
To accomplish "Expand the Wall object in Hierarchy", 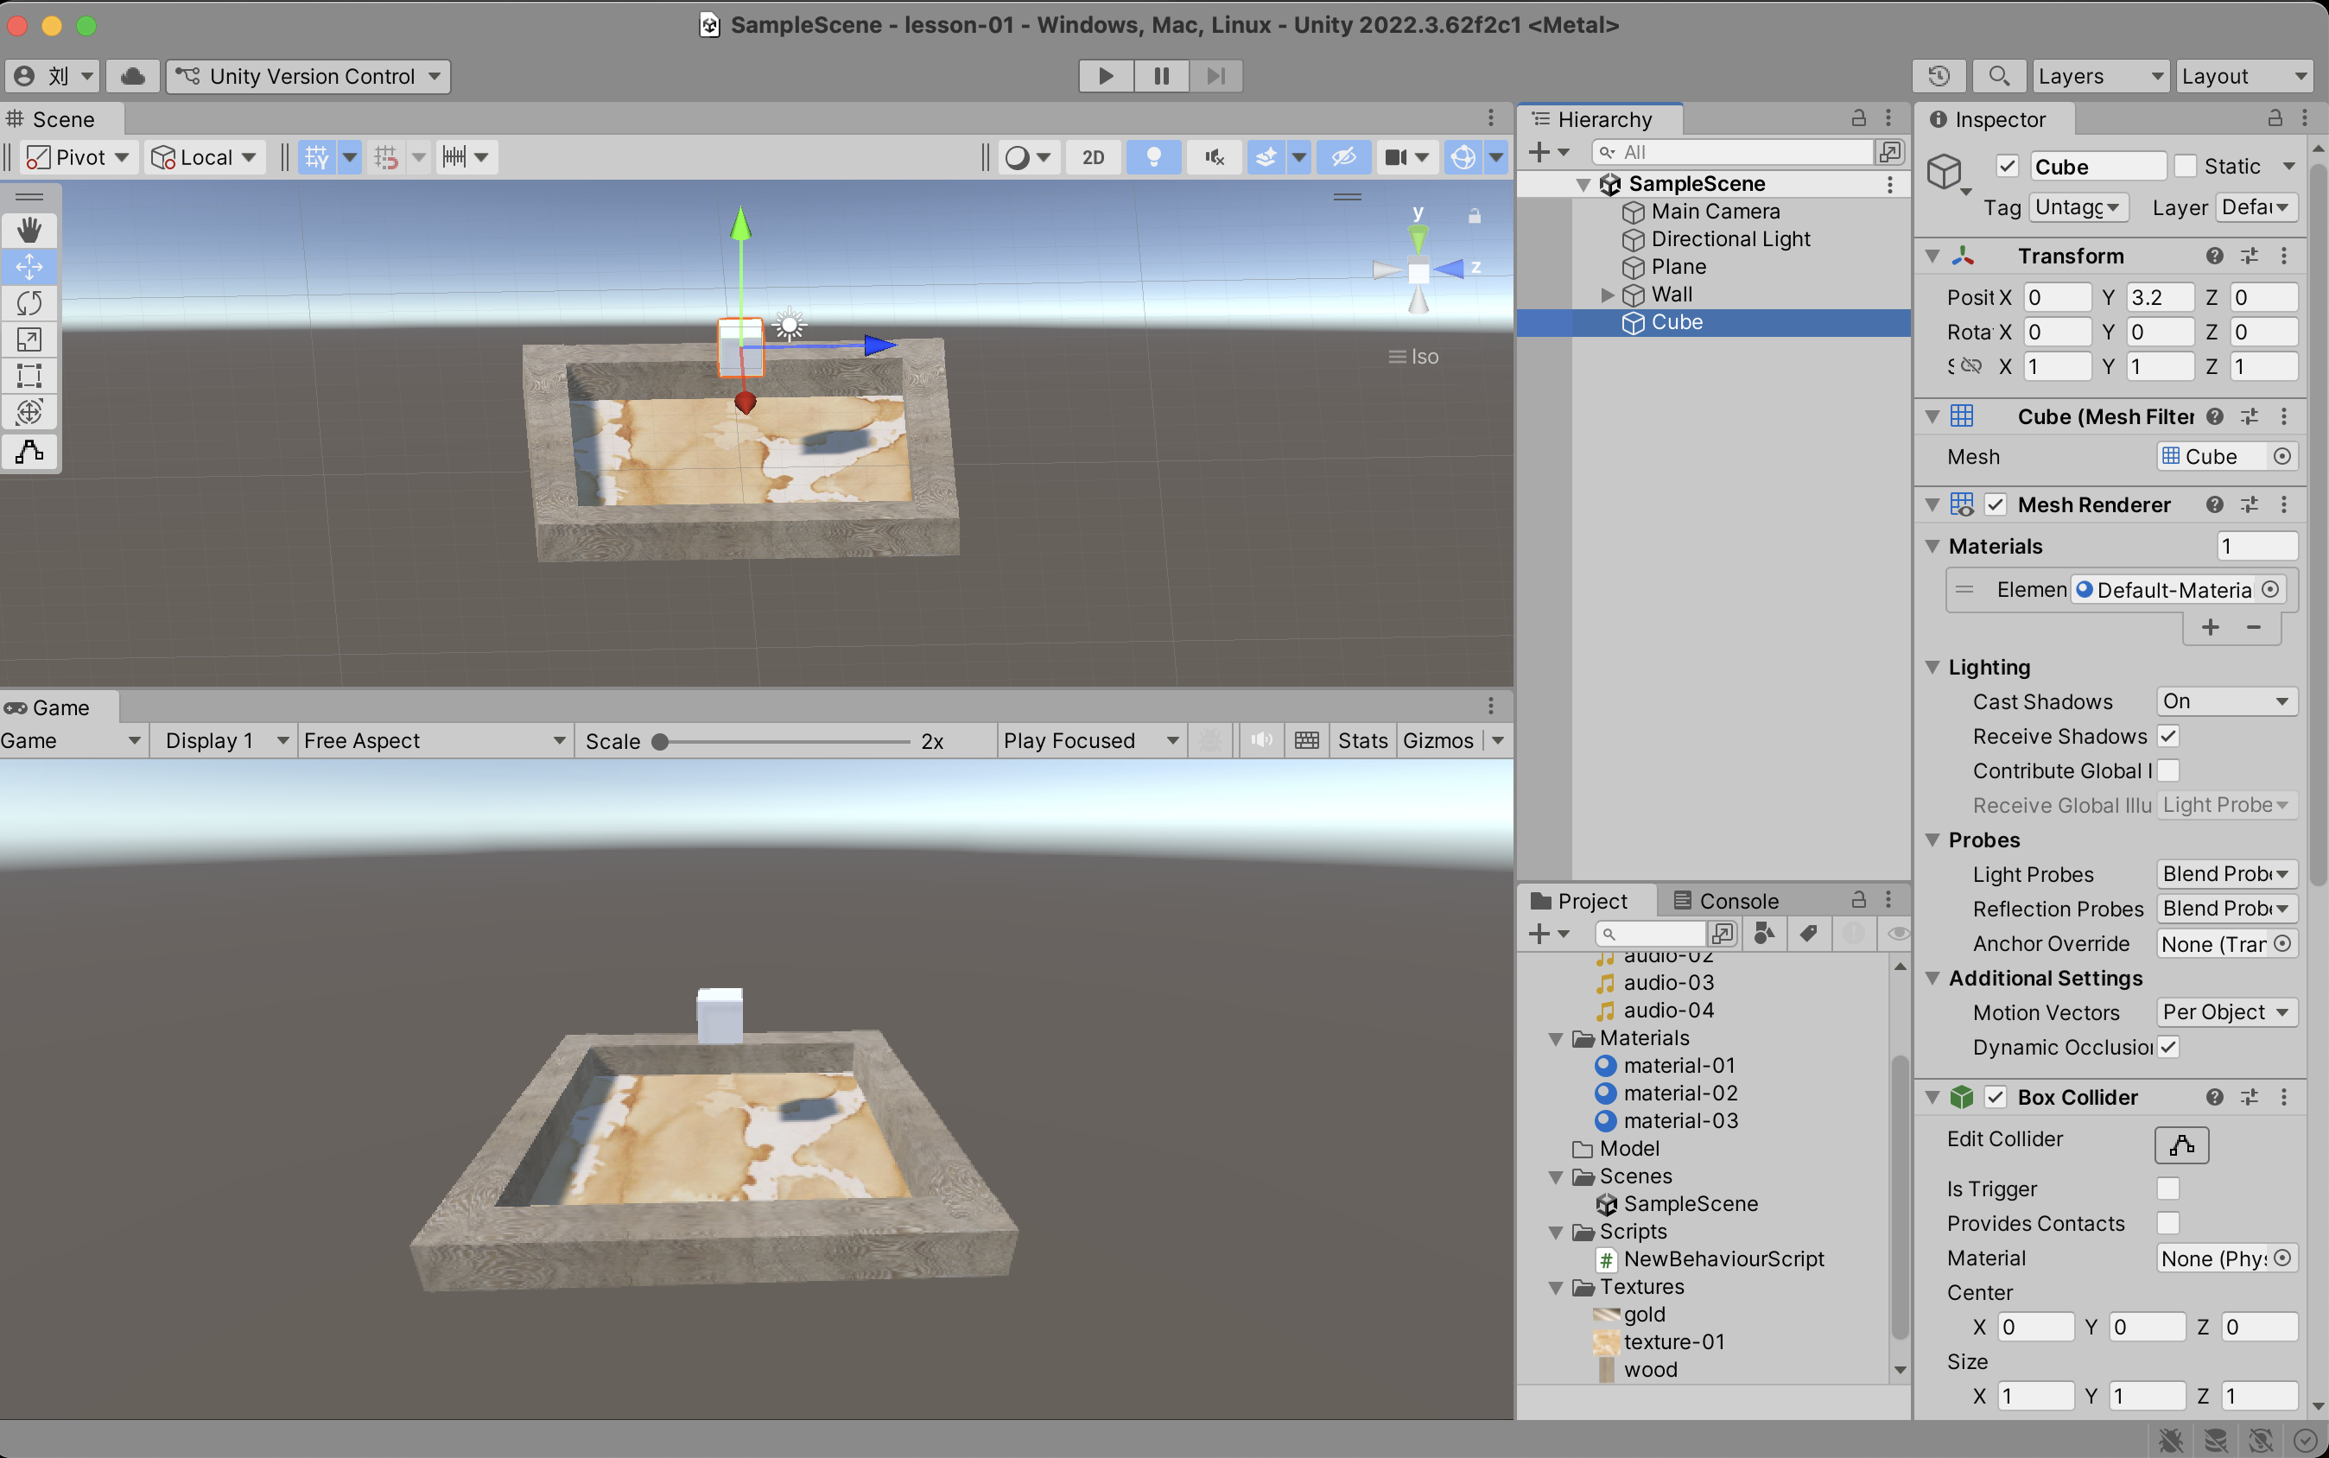I will 1607,295.
